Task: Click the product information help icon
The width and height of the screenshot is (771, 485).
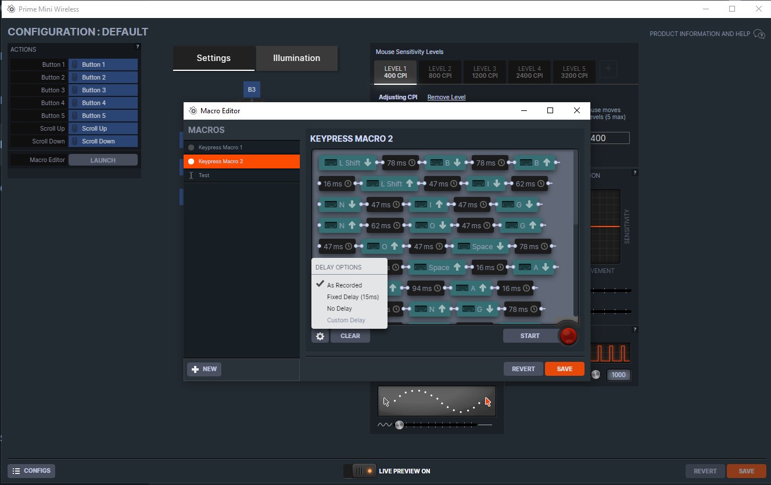Action: coord(759,34)
